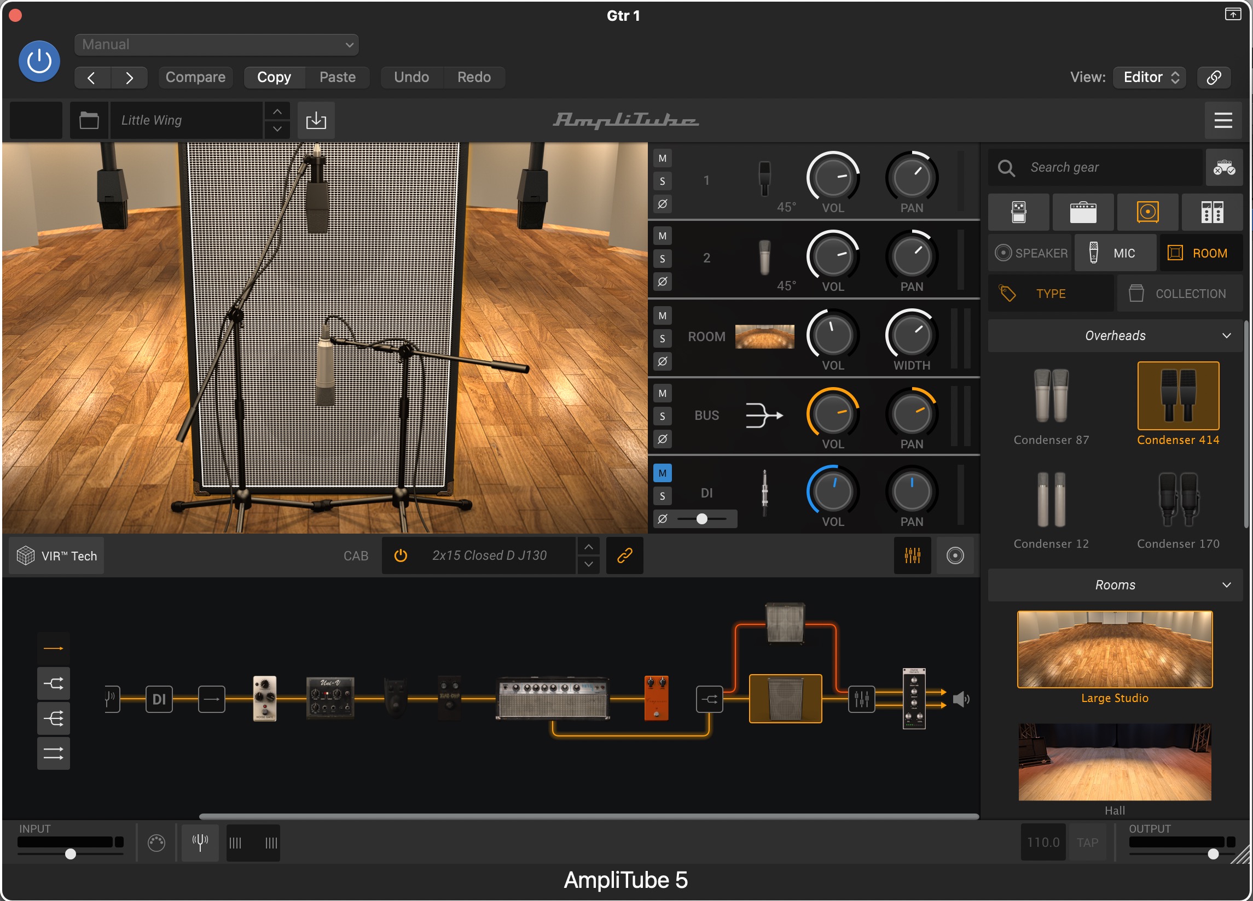Switch to the ROOM tab
The height and width of the screenshot is (901, 1253).
point(1201,253)
